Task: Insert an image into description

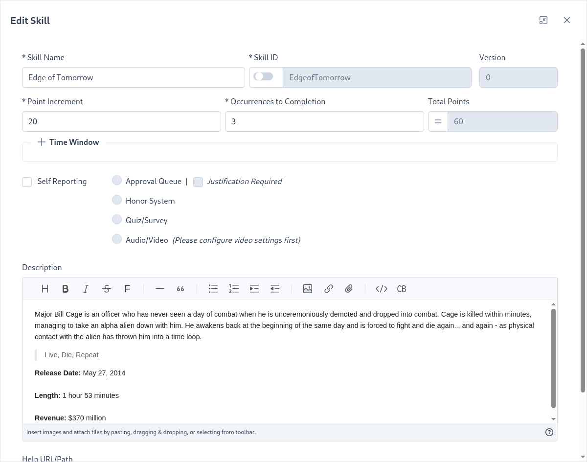Action: click(x=308, y=289)
